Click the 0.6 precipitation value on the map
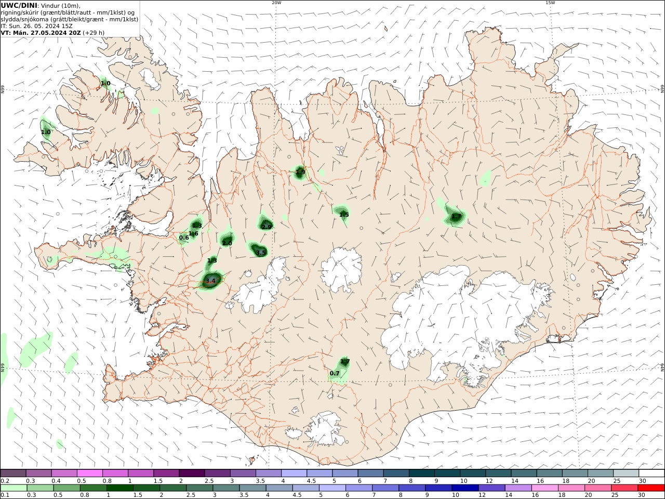Screen dimensions: 665x499 (x=184, y=238)
